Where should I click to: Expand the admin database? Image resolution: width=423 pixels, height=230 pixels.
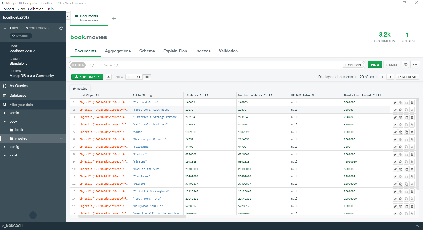(5, 113)
